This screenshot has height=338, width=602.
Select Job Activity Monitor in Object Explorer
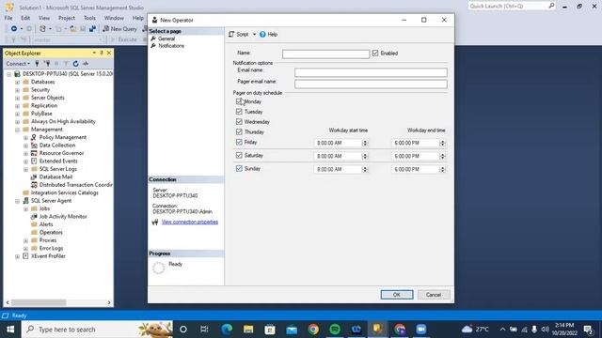(x=63, y=217)
